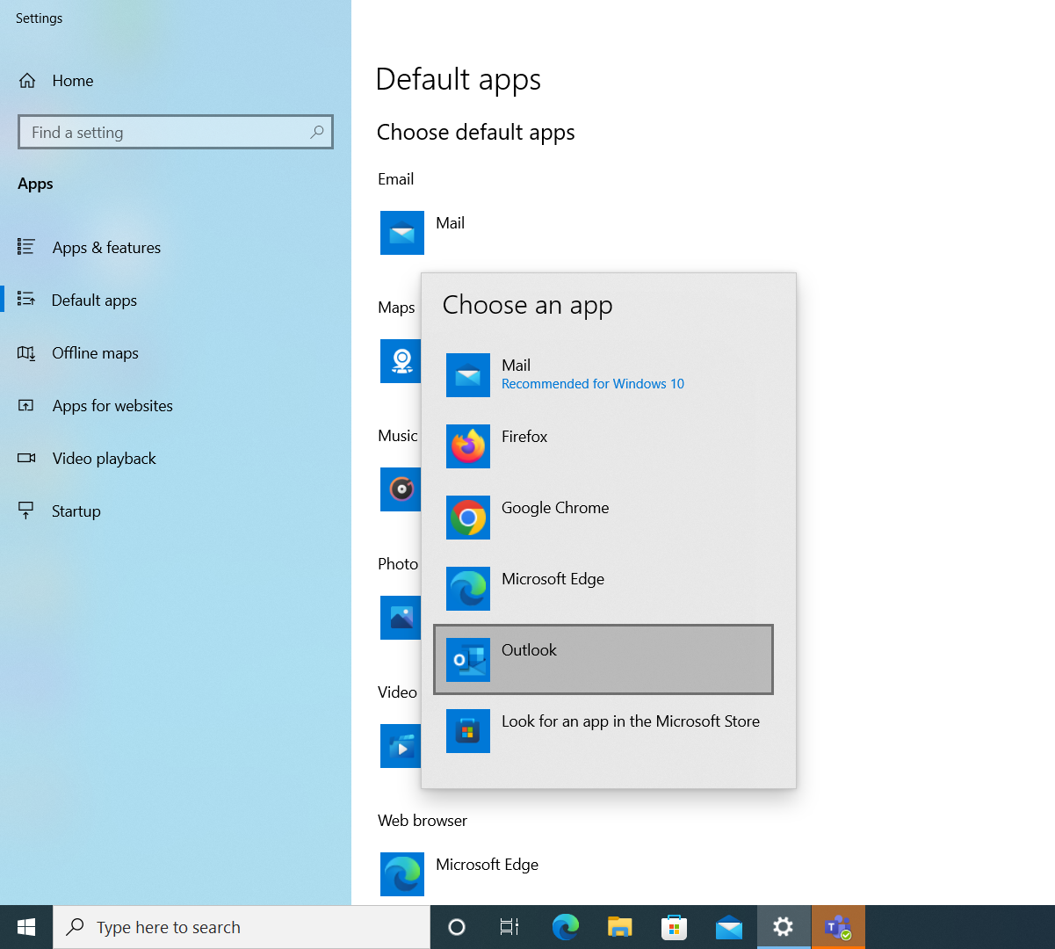Click the Startup monitor icon
The width and height of the screenshot is (1055, 949).
(x=26, y=511)
